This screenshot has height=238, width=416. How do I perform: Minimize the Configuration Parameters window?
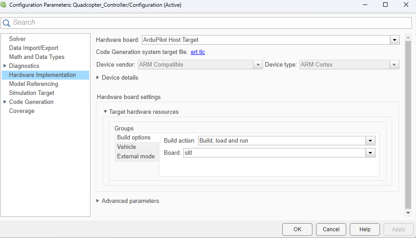[365, 5]
